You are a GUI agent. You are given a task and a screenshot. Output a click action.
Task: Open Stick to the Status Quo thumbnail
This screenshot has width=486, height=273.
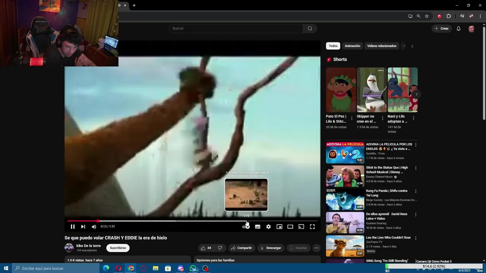pyautogui.click(x=345, y=176)
